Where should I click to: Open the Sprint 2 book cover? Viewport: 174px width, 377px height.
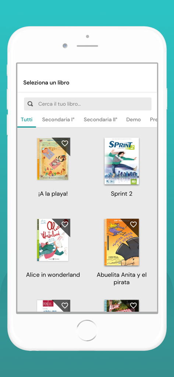pyautogui.click(x=122, y=161)
